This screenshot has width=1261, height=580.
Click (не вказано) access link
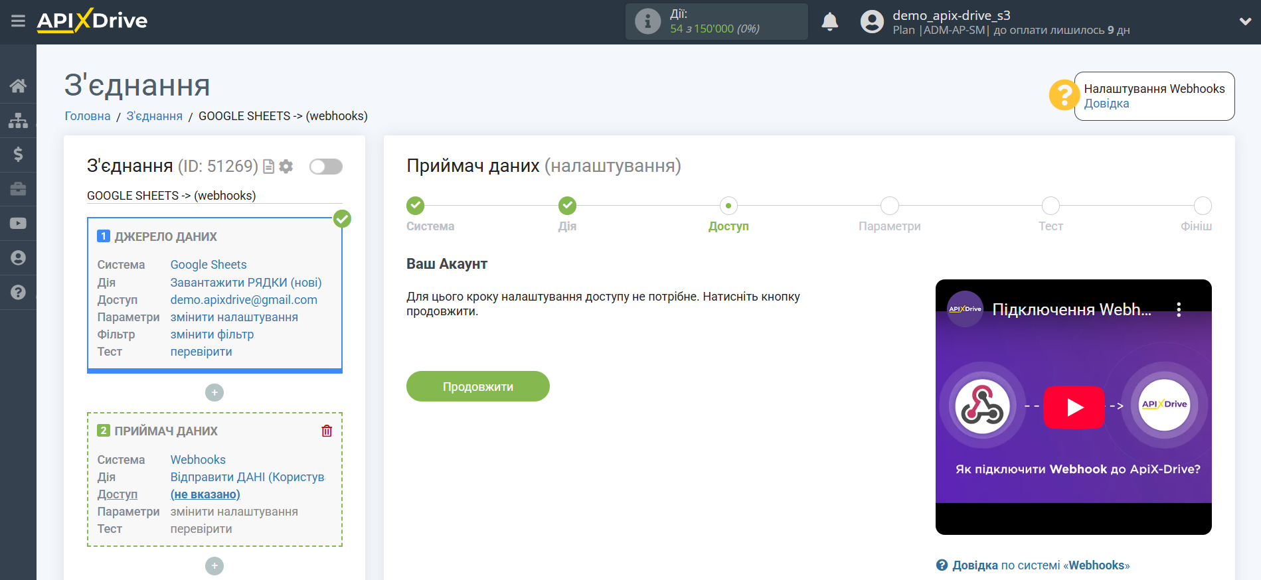click(205, 494)
